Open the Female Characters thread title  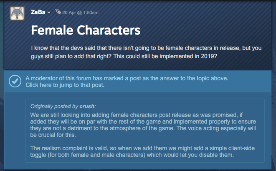click(86, 30)
